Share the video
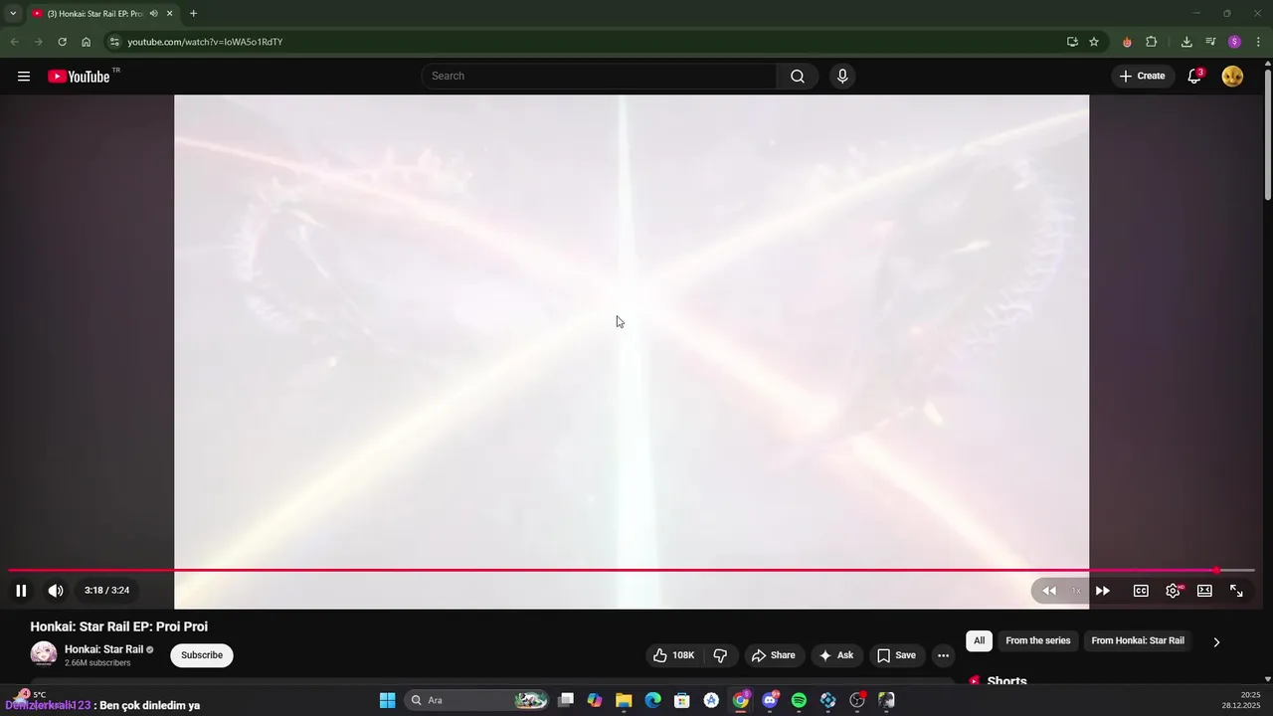Image resolution: width=1273 pixels, height=716 pixels. [773, 655]
